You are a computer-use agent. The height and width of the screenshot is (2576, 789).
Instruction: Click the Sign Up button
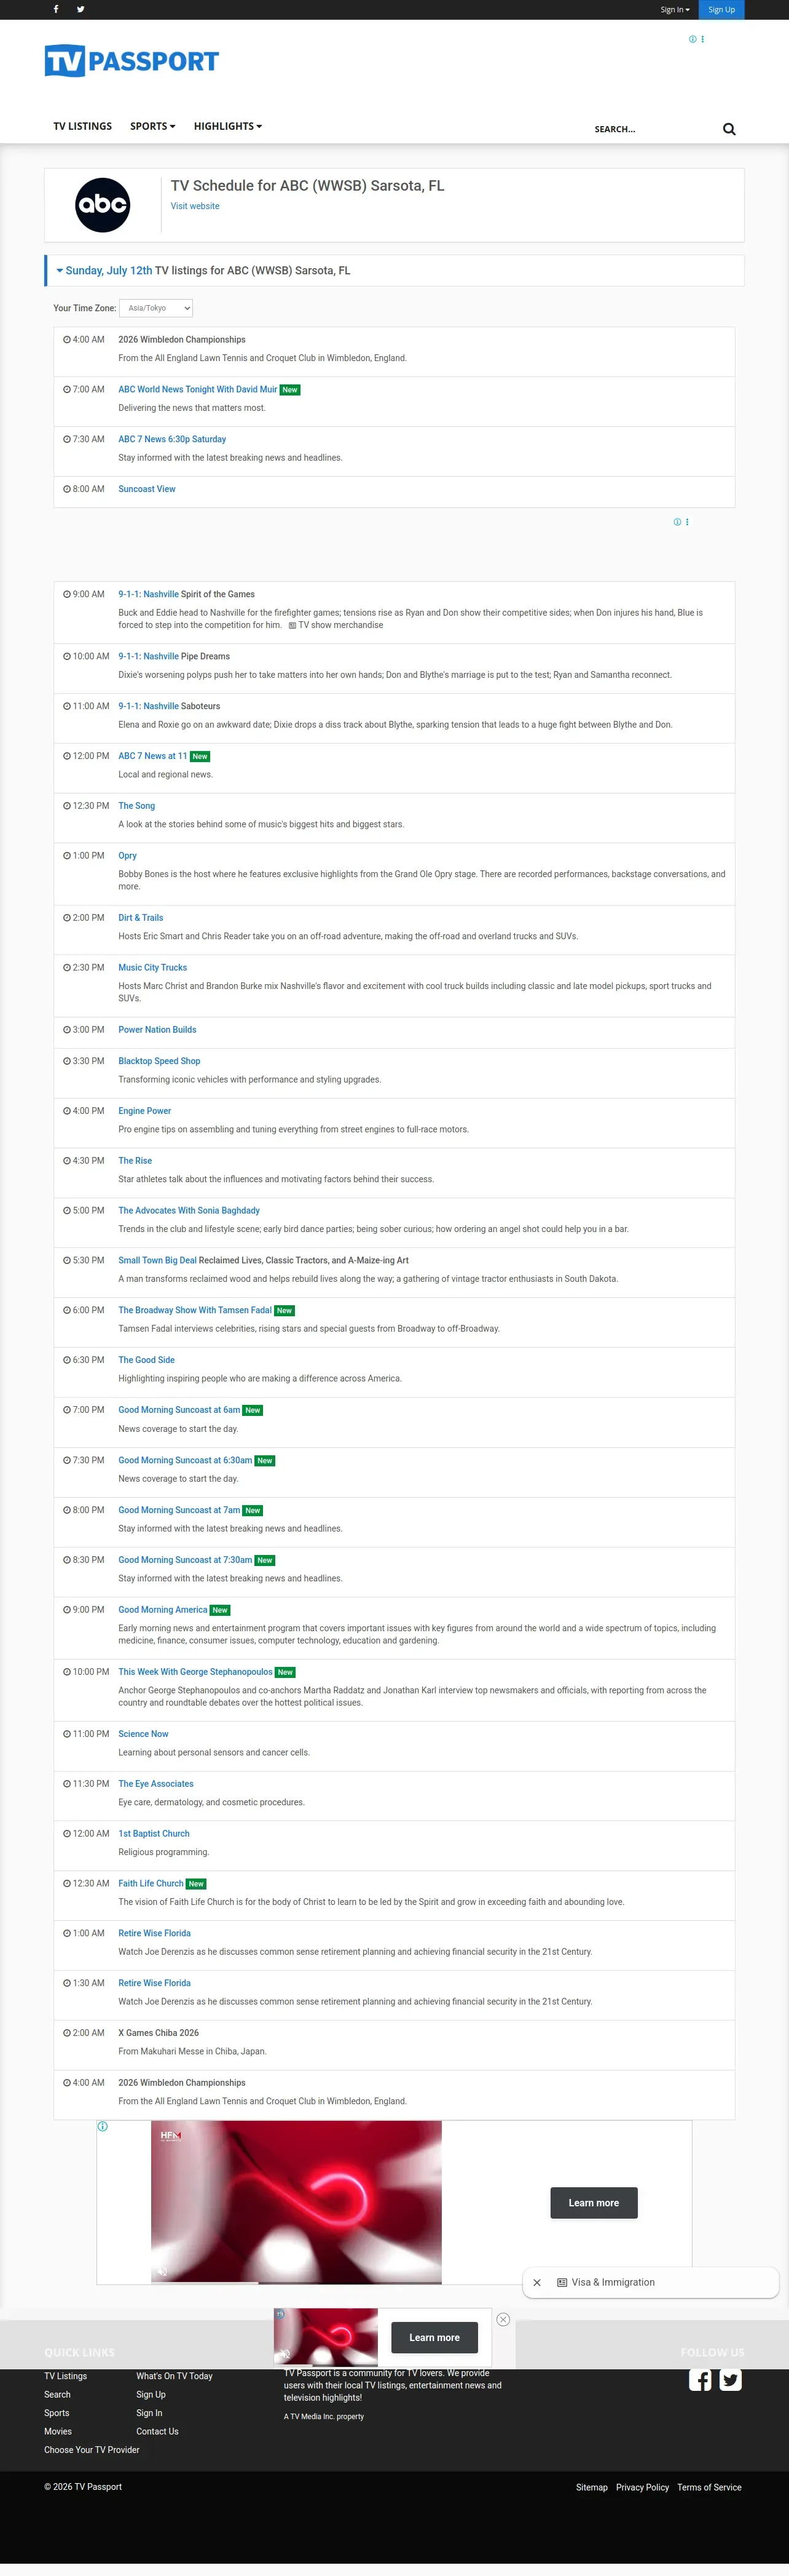[721, 10]
